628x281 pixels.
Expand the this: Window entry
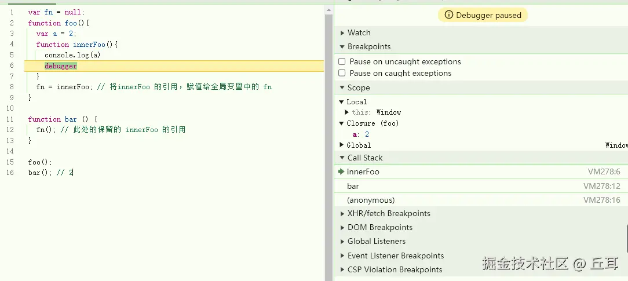[x=347, y=112]
